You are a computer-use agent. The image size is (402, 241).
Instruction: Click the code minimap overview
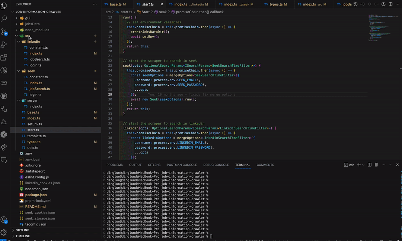383,28
